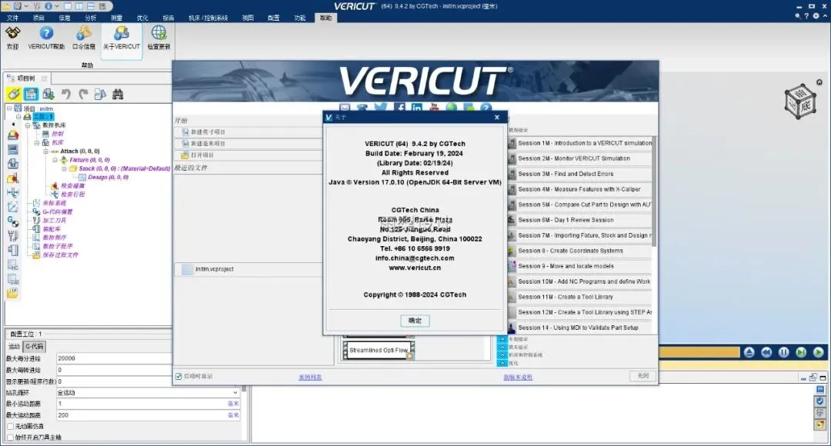The height and width of the screenshot is (446, 831).
Task: Select the yellow mouse-pick icon in project tree toolbar
Action: (x=14, y=95)
